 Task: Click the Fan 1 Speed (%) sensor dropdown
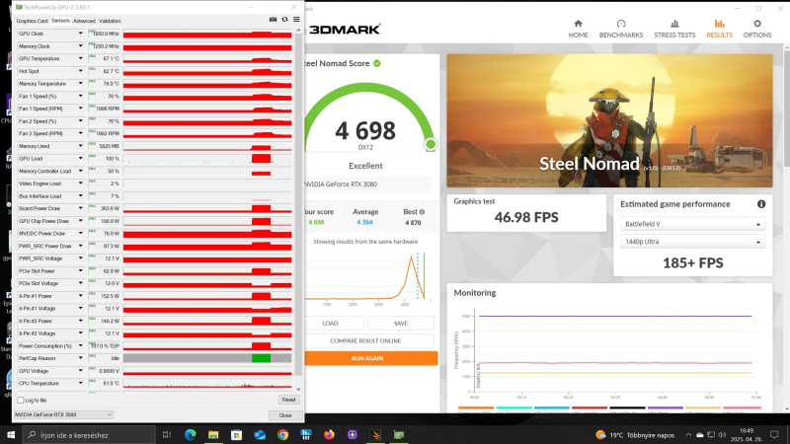80,96
